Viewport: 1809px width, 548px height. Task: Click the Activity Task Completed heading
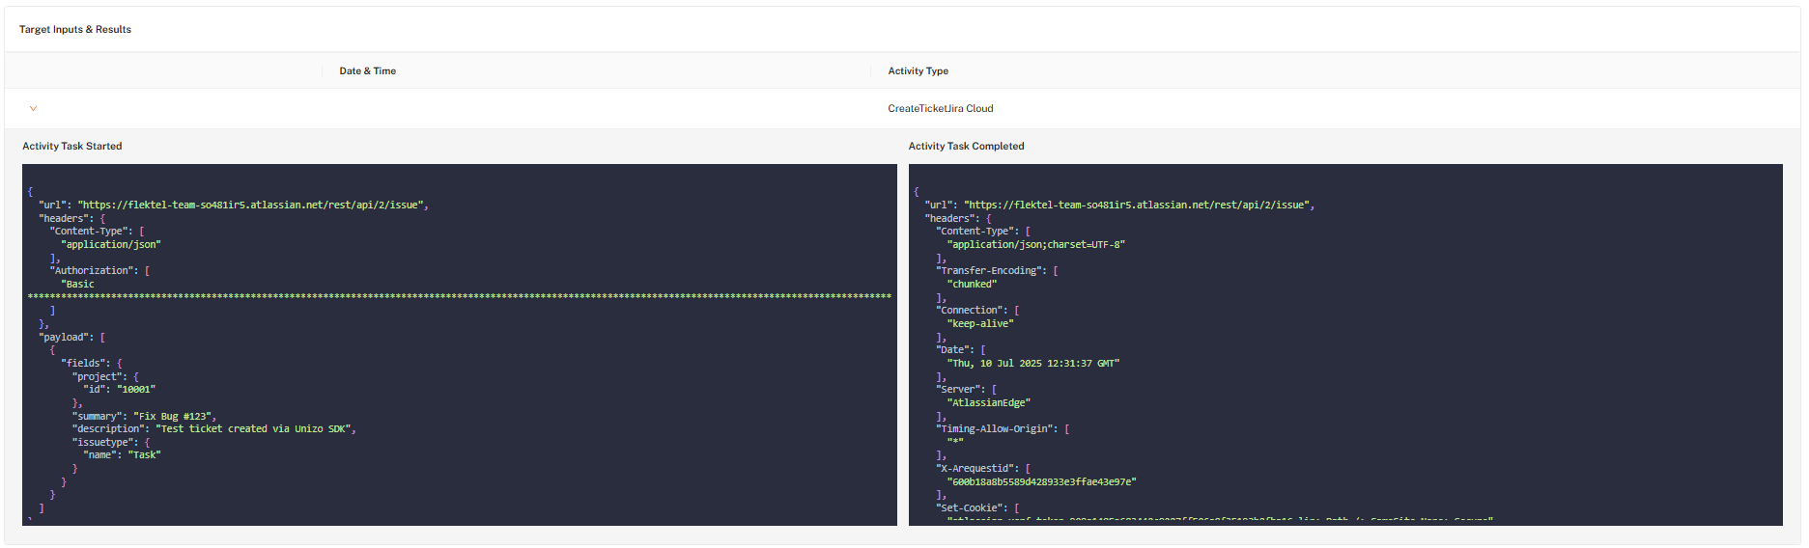[966, 147]
